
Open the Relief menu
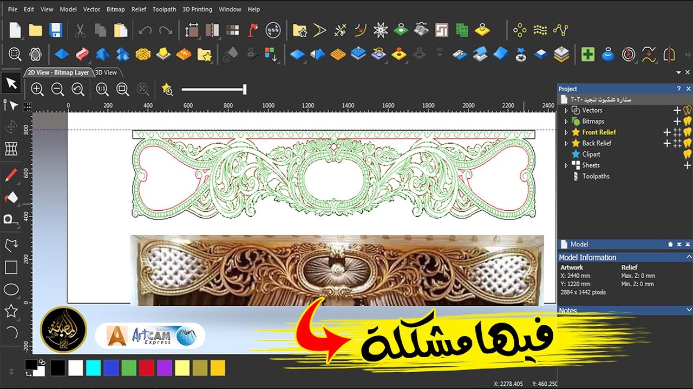point(139,9)
